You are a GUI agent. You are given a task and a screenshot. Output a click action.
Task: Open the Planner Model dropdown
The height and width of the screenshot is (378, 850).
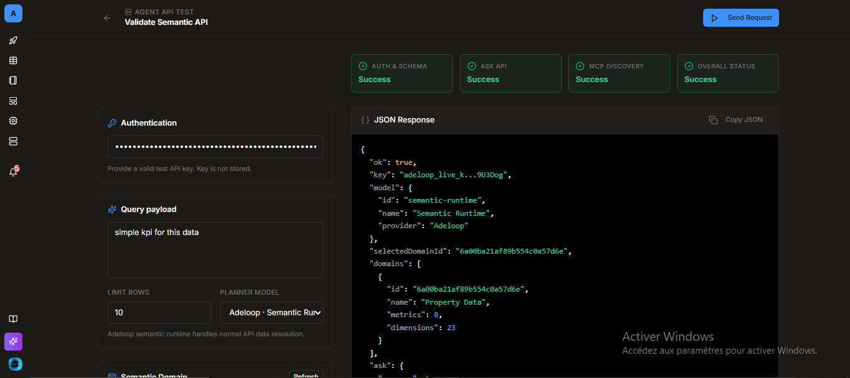[x=272, y=313]
